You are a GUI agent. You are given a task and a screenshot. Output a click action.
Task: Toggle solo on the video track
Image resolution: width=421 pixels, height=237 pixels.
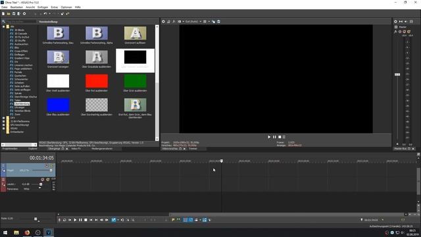click(x=51, y=166)
